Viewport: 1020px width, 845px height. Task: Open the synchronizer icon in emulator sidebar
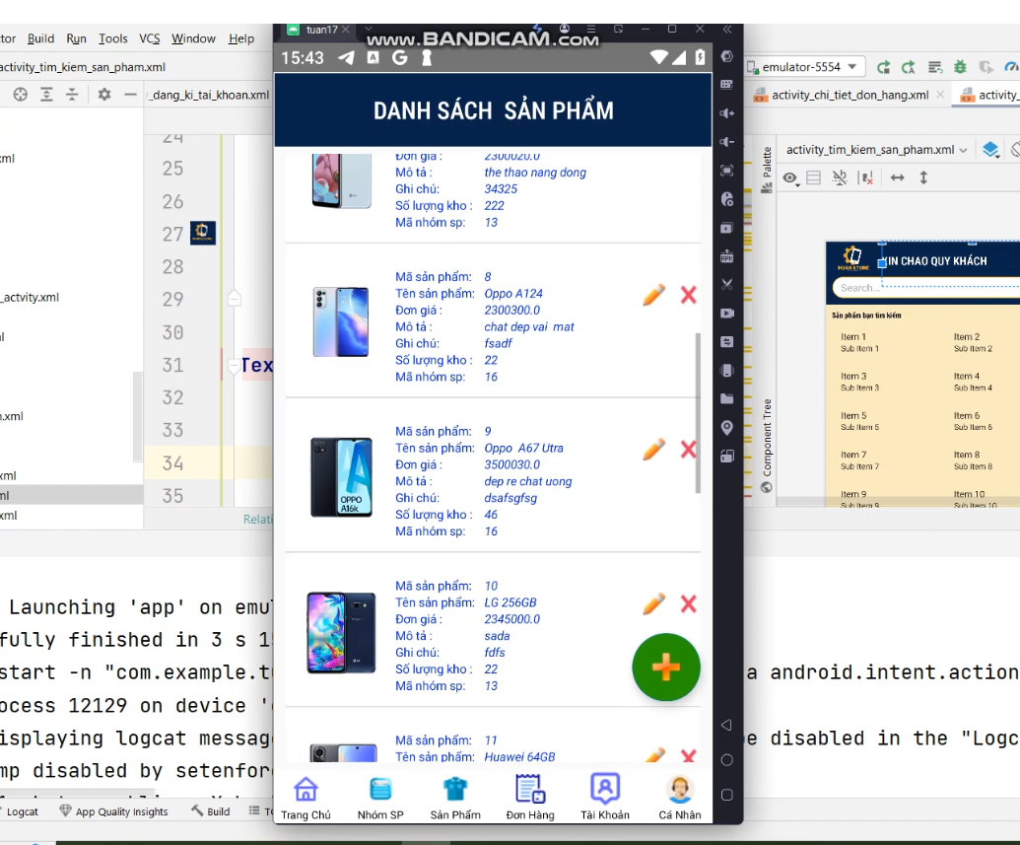[x=727, y=342]
